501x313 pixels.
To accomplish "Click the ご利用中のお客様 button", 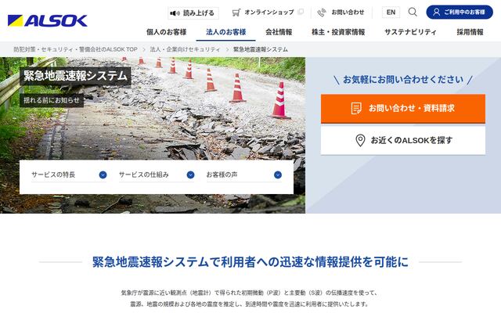I will coord(460,13).
